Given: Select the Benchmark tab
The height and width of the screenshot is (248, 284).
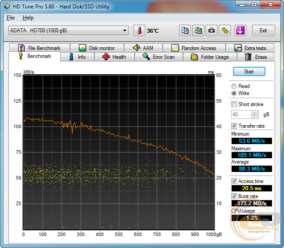Looking at the screenshot, I should 35,56.
